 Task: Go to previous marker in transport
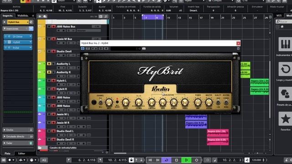(x=150, y=160)
